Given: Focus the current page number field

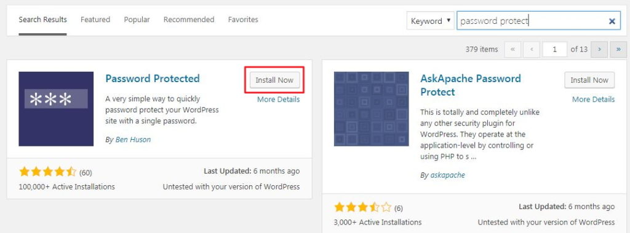Looking at the screenshot, I should coord(555,49).
